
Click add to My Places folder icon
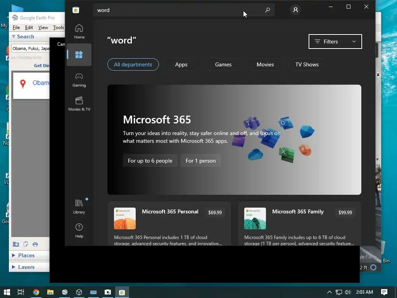(x=16, y=244)
